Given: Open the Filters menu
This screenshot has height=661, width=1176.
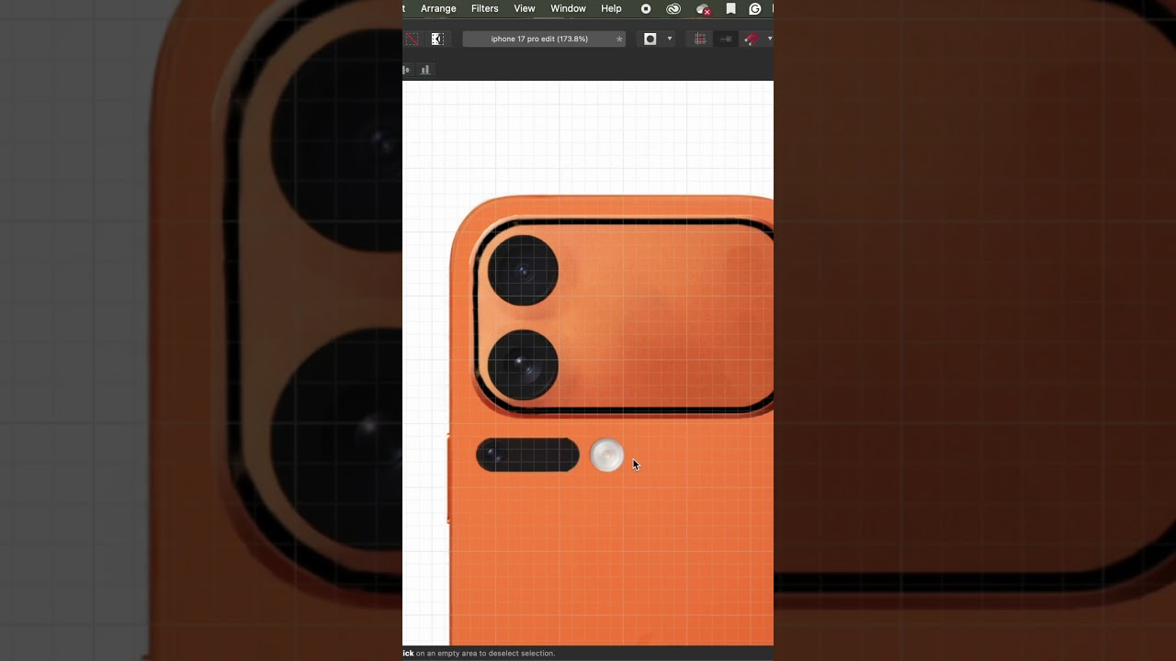Looking at the screenshot, I should coord(484,8).
